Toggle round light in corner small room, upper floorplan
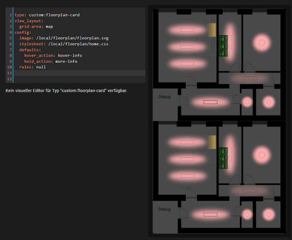Screen dimensions: 292x240 (x=269, y=102)
